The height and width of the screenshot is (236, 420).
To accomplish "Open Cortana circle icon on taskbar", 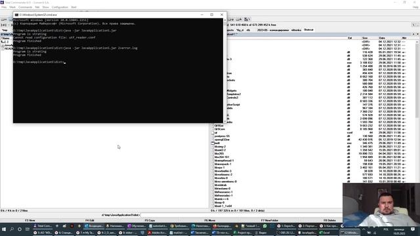I will coord(20,229).
